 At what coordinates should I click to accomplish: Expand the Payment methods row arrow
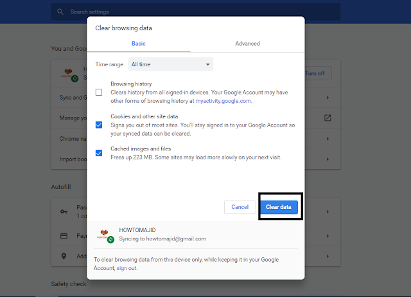pos(328,236)
